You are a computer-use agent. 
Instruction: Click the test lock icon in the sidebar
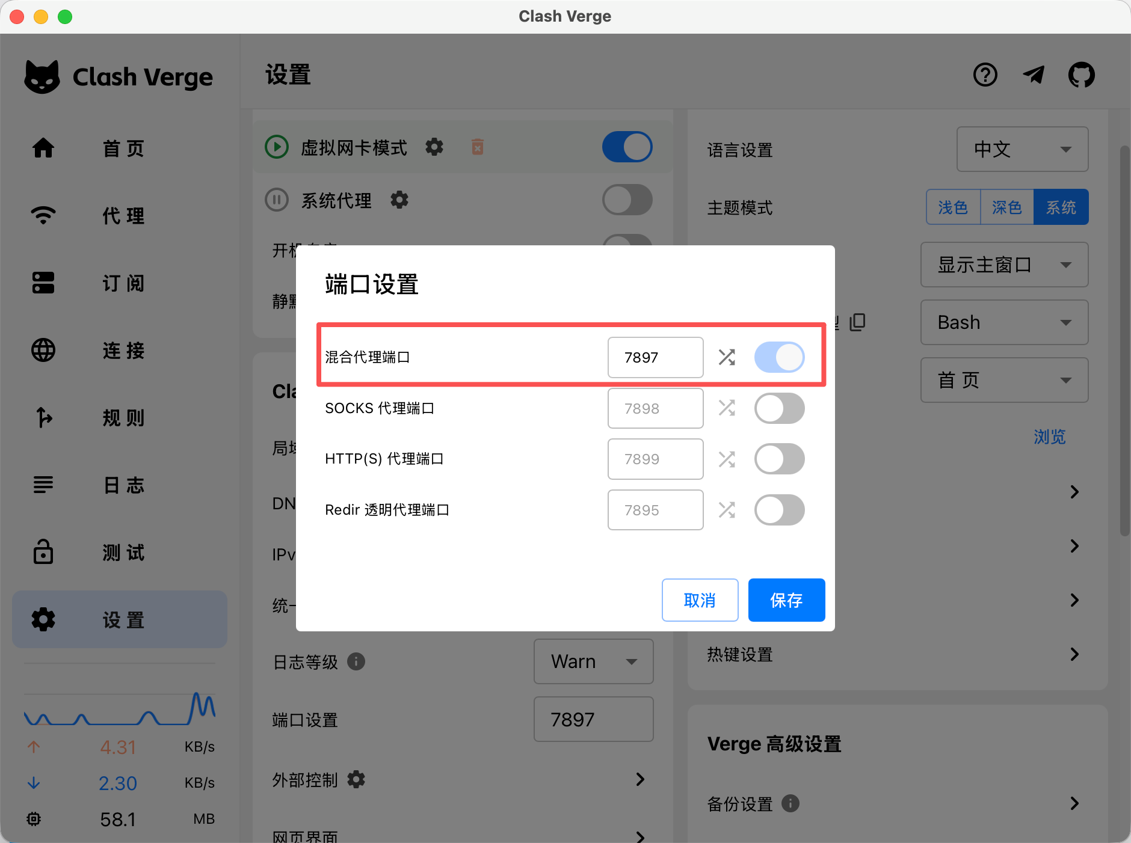point(43,551)
